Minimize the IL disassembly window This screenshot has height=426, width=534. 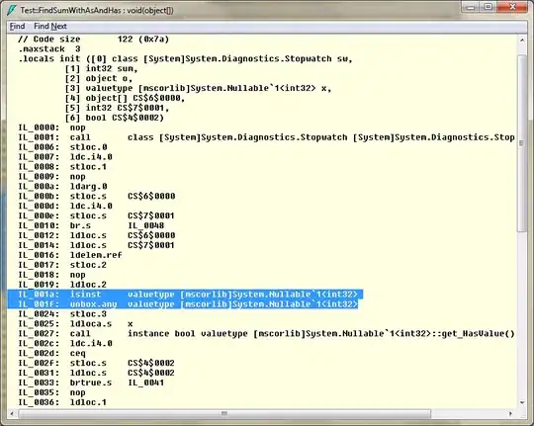[x=472, y=7]
